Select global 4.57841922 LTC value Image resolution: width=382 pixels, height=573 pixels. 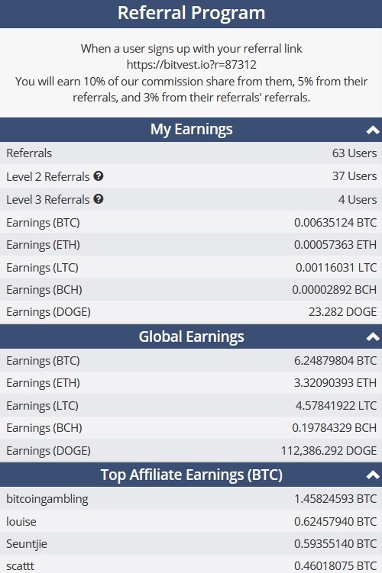pyautogui.click(x=336, y=406)
